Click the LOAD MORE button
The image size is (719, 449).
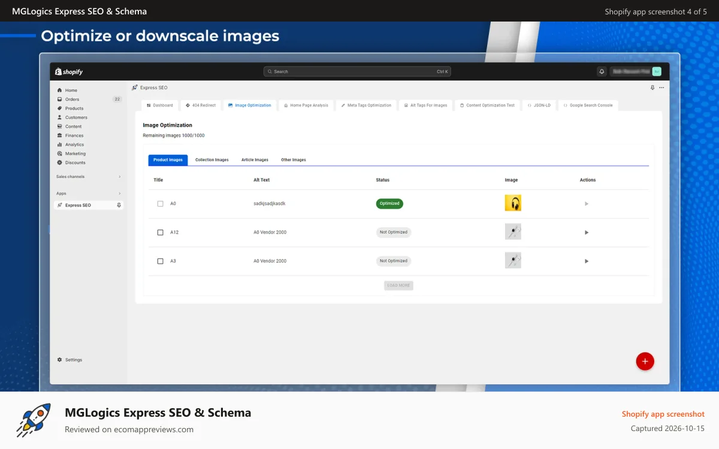click(398, 286)
